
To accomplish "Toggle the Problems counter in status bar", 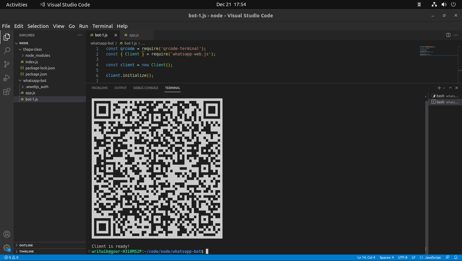I will point(10,257).
